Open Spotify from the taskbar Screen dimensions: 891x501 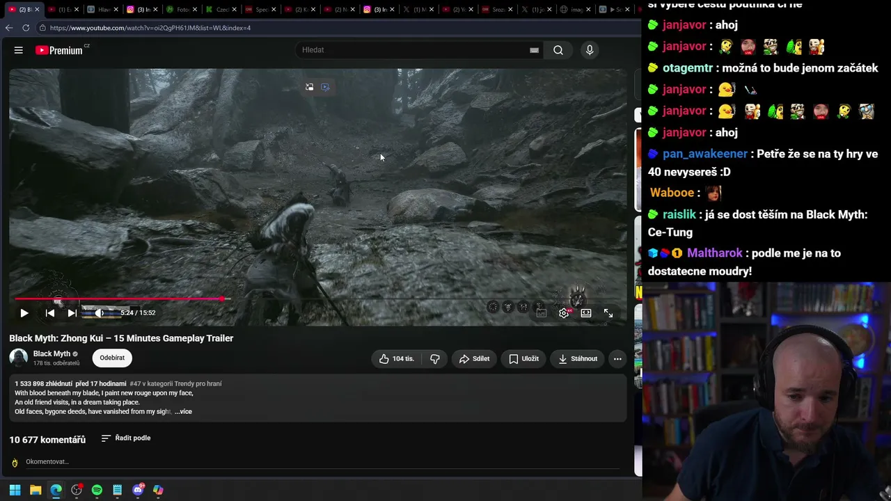pos(97,490)
